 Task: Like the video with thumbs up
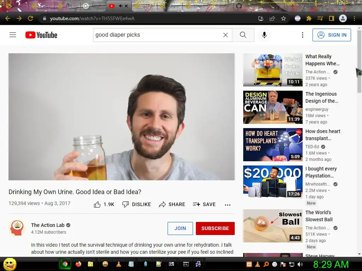coord(104,204)
